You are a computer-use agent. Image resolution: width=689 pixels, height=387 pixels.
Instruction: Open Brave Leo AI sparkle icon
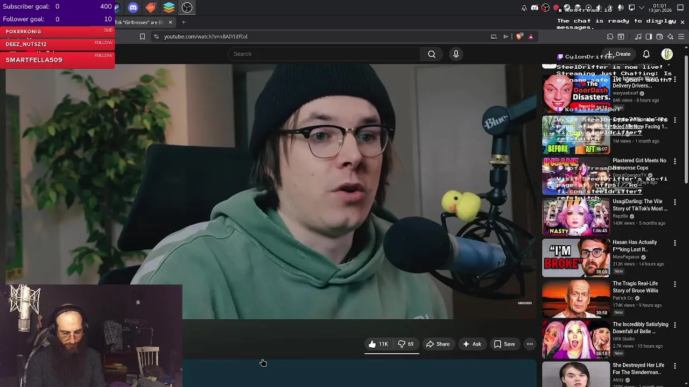click(670, 37)
